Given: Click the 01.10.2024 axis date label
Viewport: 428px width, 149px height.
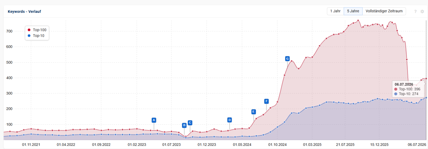Looking at the screenshot, I should click(277, 145).
